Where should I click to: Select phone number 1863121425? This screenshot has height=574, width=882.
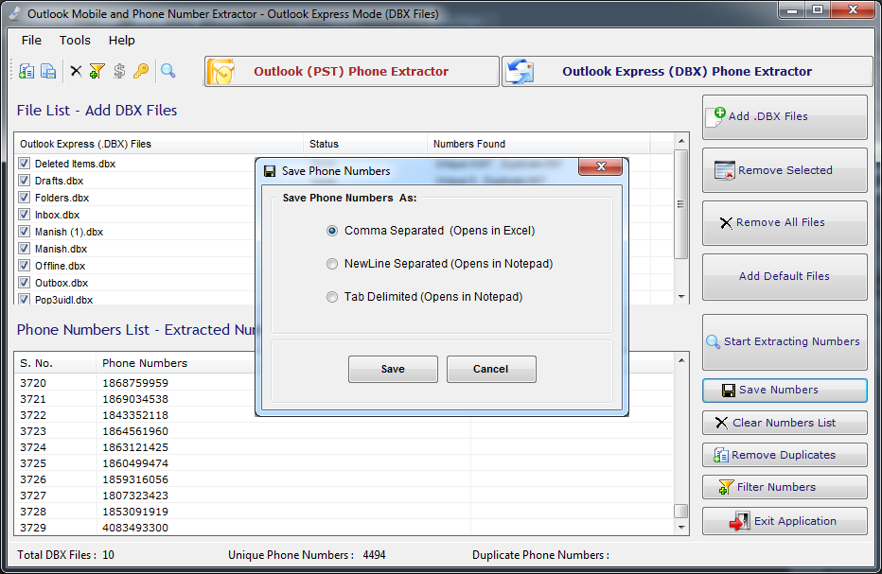[x=135, y=447]
